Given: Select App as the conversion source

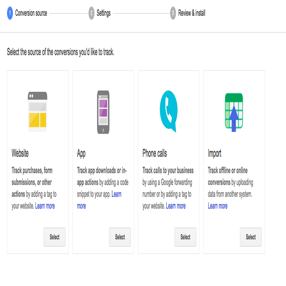Looking at the screenshot, I should pos(120,237).
